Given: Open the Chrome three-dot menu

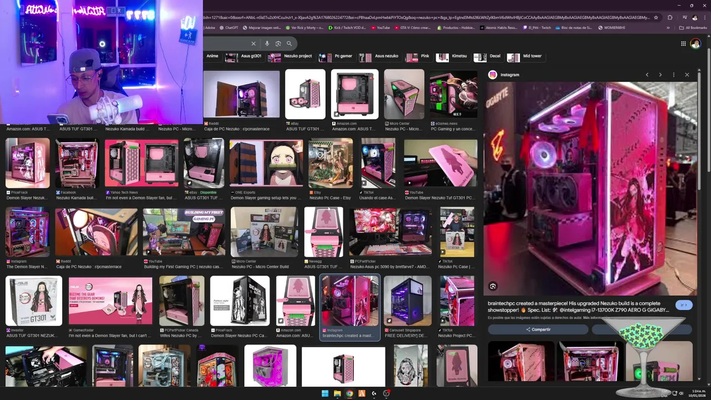Looking at the screenshot, I should pyautogui.click(x=704, y=18).
